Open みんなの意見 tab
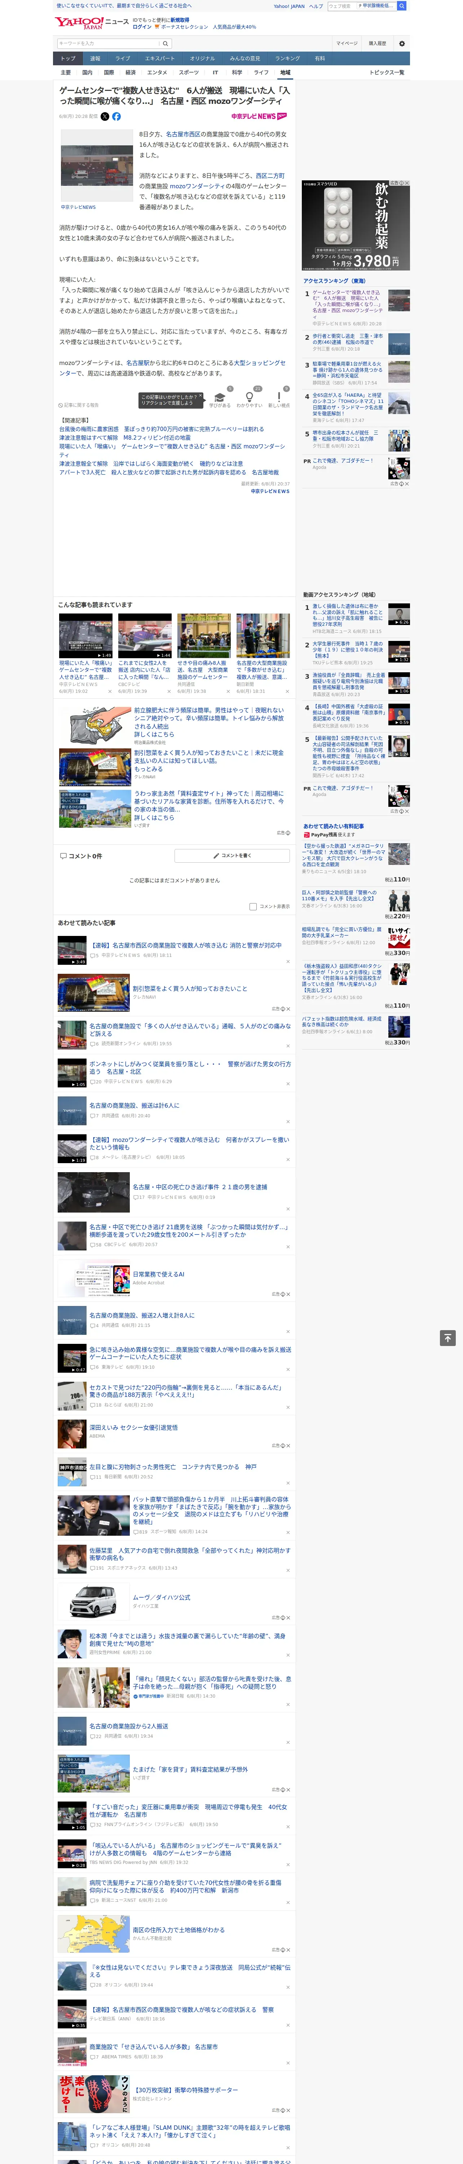 coord(244,59)
